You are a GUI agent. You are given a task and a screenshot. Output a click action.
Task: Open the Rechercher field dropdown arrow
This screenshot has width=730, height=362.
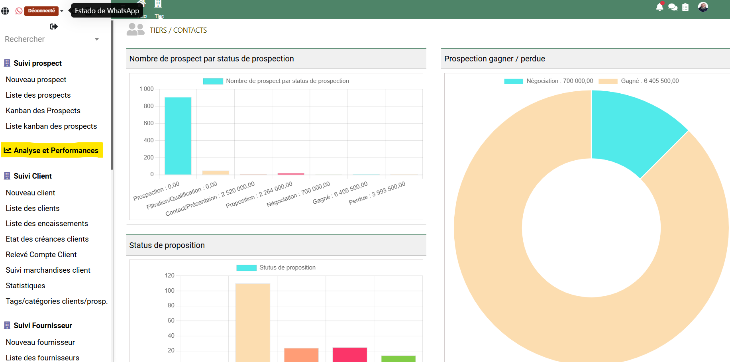97,39
